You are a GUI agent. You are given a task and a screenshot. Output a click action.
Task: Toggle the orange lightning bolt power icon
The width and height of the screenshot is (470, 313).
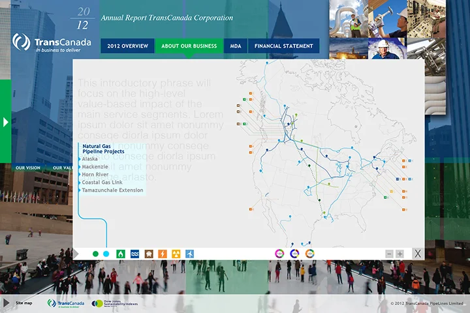163,254
